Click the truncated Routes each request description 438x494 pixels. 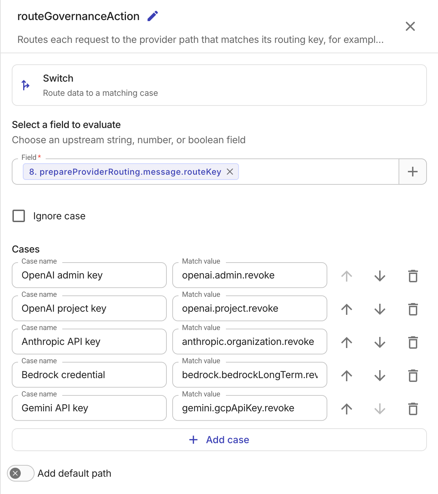pyautogui.click(x=201, y=39)
